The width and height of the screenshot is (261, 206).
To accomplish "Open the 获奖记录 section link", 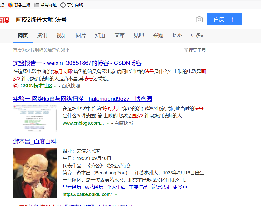I will point(160,187).
